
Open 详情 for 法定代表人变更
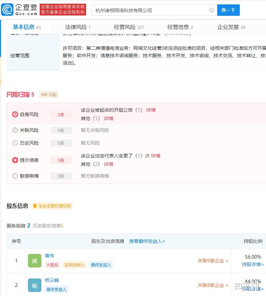[x=156, y=156]
